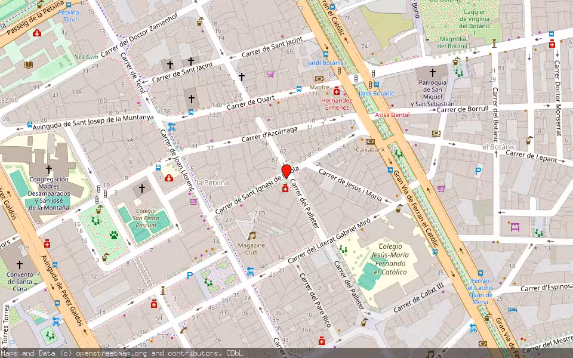Viewport: 573px width, 358px height.
Task: Click Colegio Jesús-María Fernando el Católico label
Action: coord(390,259)
